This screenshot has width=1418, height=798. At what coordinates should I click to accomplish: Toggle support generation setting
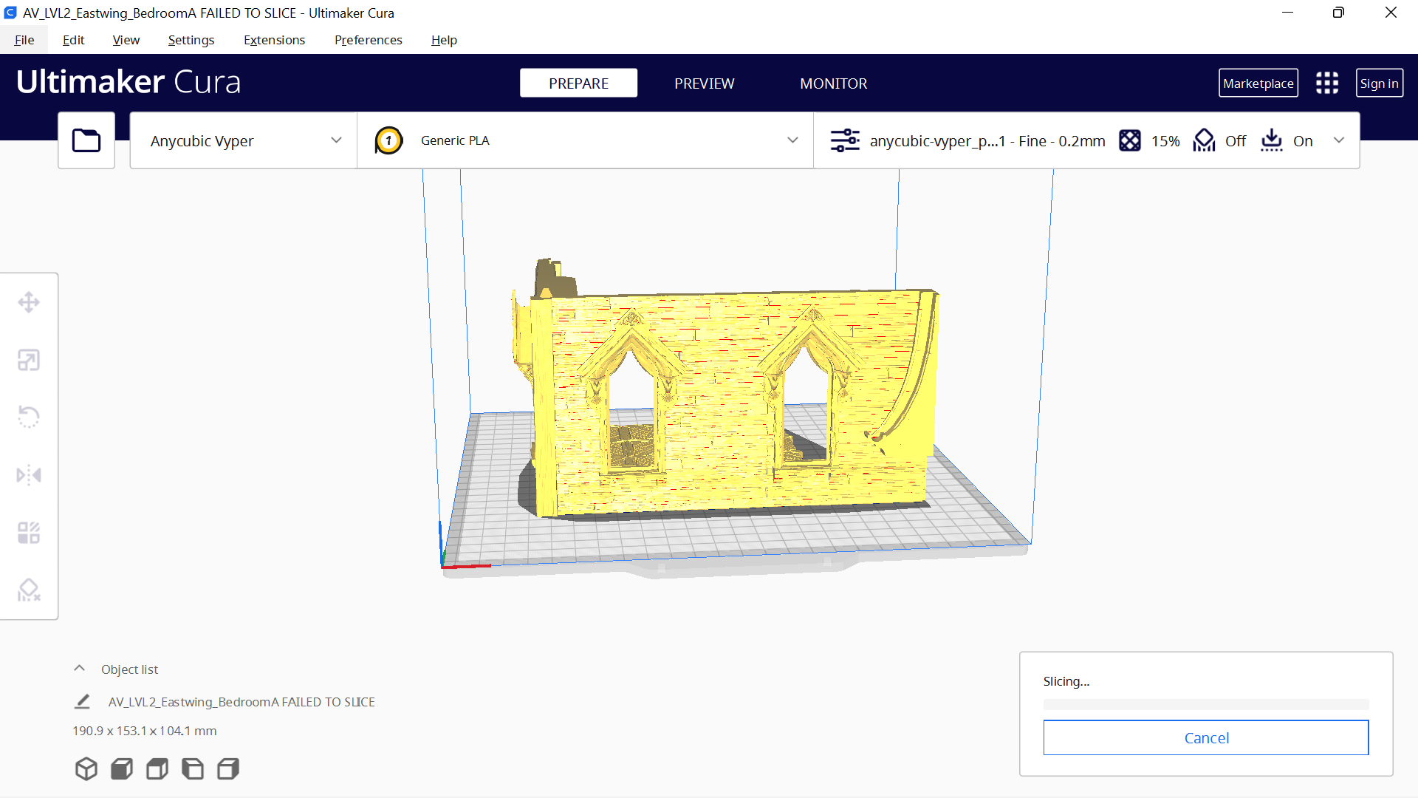(x=1204, y=140)
